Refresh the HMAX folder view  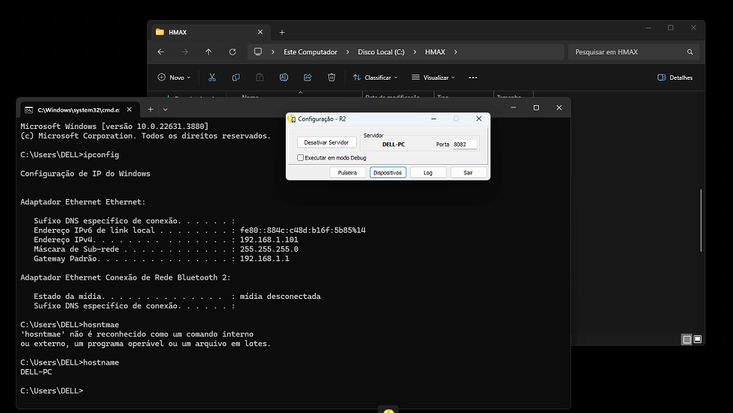(232, 52)
